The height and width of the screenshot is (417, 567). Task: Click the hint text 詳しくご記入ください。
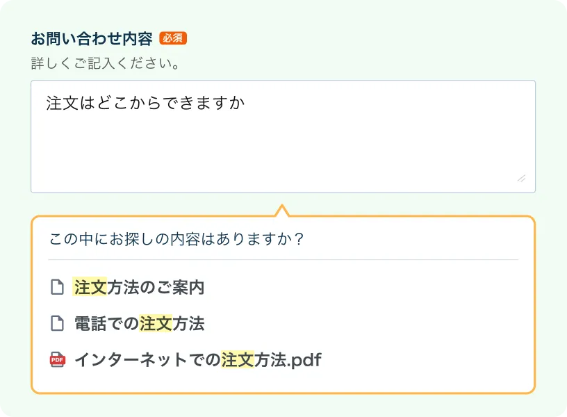pyautogui.click(x=106, y=64)
